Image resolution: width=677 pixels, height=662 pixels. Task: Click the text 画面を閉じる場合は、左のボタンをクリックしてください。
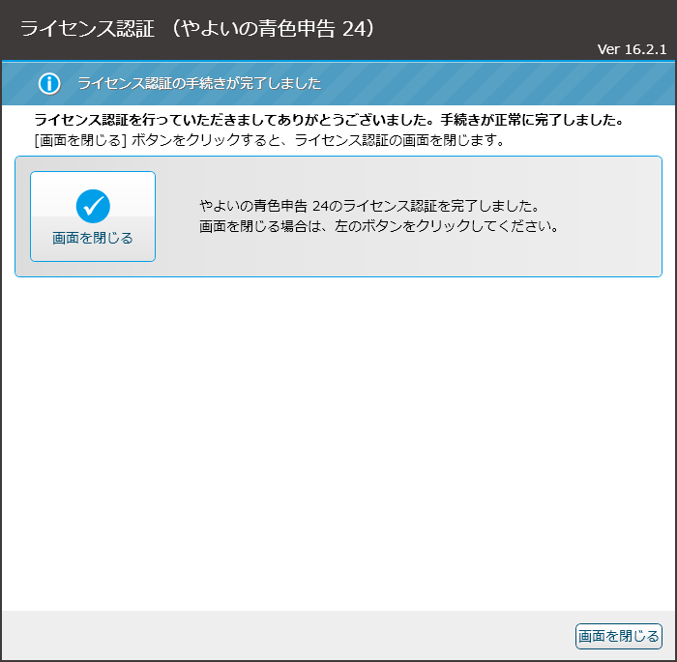pyautogui.click(x=379, y=226)
